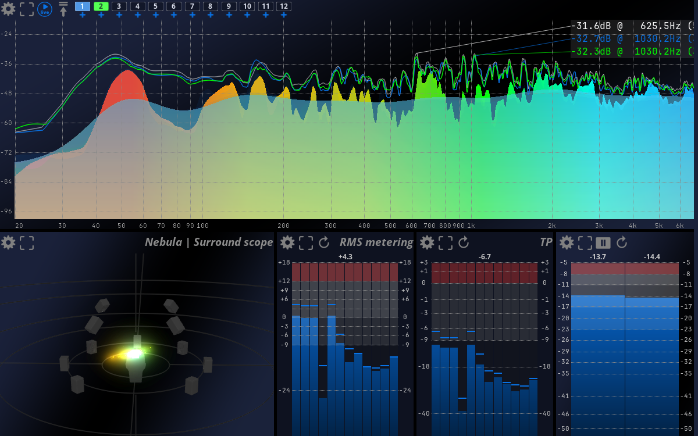Open the TP panel settings gear

click(427, 242)
